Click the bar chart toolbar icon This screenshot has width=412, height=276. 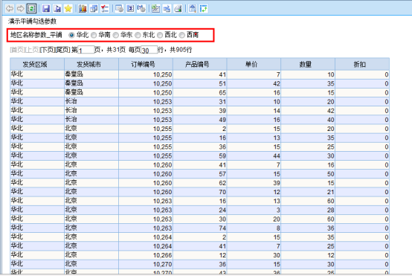(83, 9)
